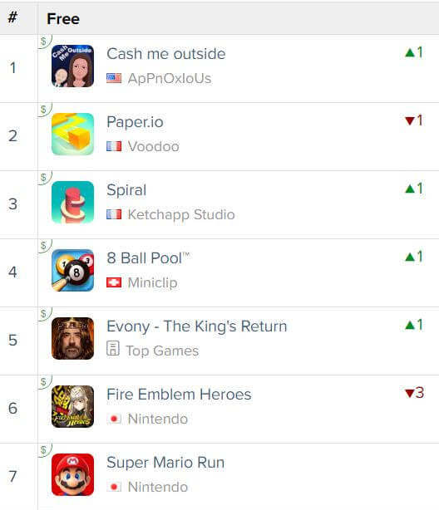Viewport: 439px width, 510px height.
Task: Click the down 3 rank change indicator
Action: 414,393
